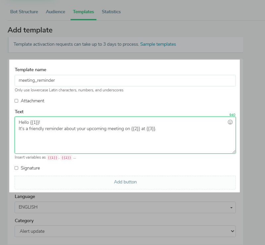The width and height of the screenshot is (265, 245).
Task: Tick the Signature checkbox
Action: point(17,168)
